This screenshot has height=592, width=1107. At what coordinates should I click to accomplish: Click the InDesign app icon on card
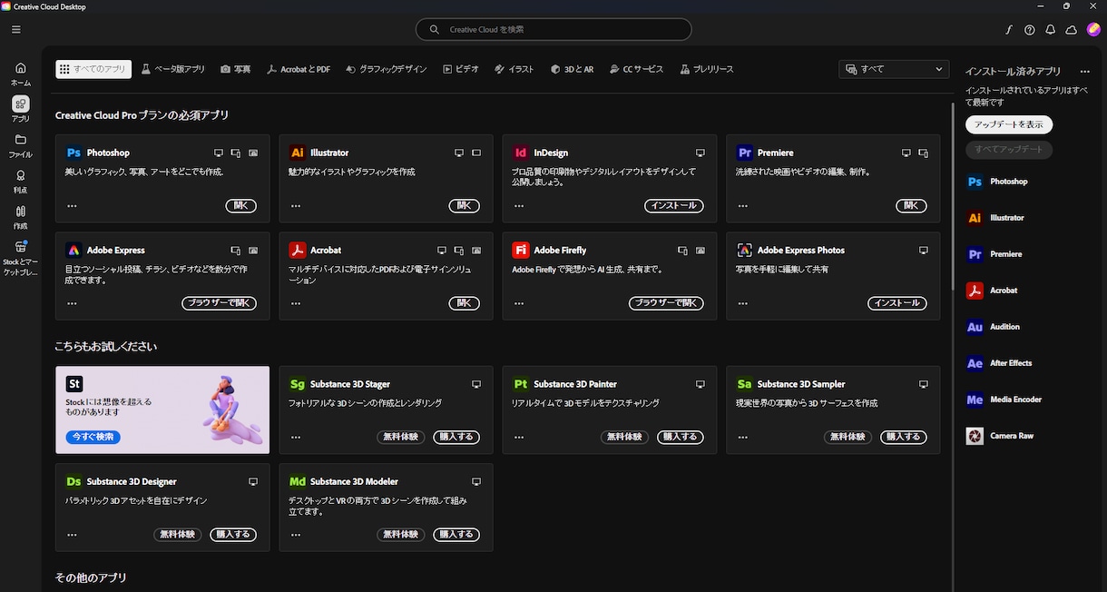click(x=521, y=153)
